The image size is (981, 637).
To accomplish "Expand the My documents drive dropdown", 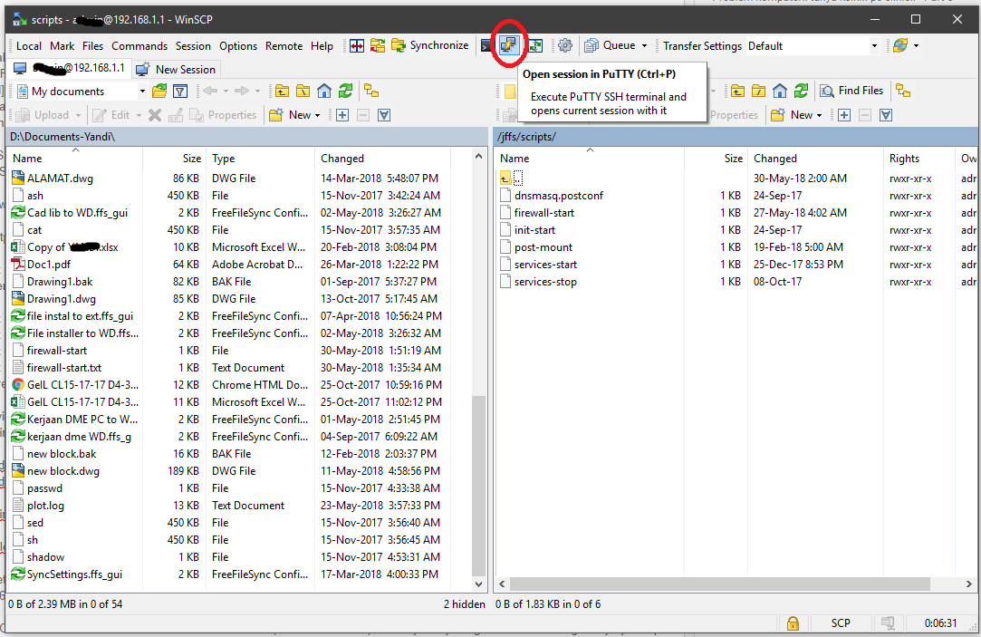I will tap(142, 91).
